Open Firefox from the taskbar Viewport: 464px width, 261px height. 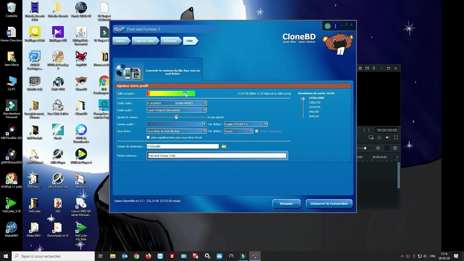148,256
